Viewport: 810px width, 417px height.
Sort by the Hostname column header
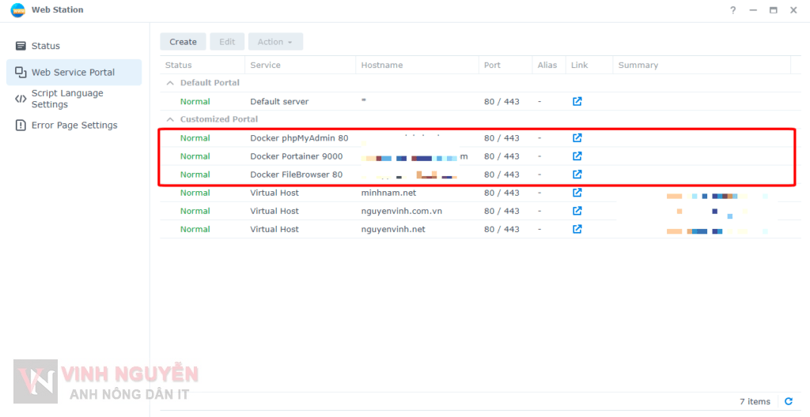point(382,66)
